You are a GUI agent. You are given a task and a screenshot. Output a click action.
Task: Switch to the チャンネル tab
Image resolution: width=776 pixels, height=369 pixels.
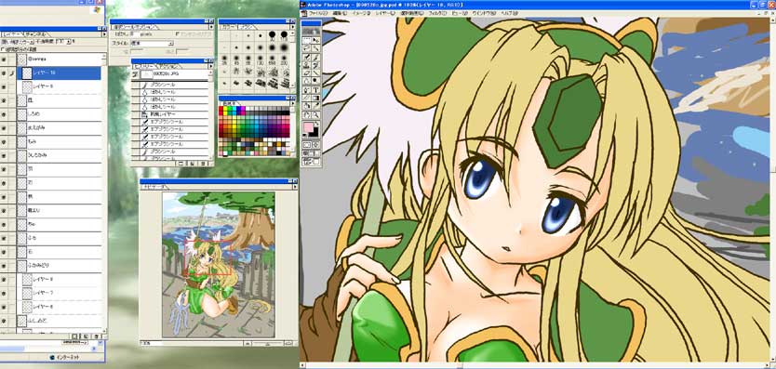35,34
